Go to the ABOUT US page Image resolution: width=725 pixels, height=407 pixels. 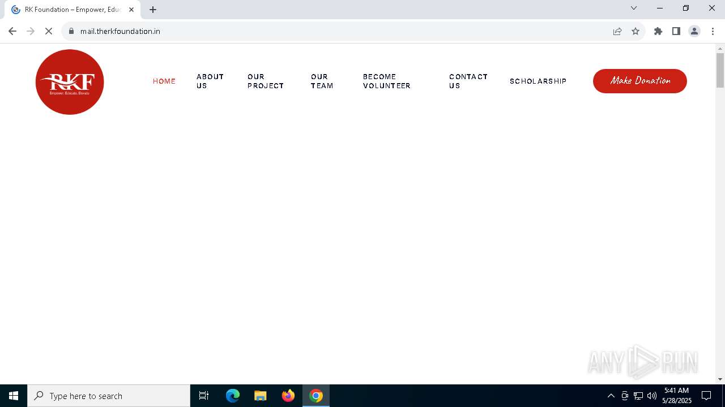click(x=210, y=81)
